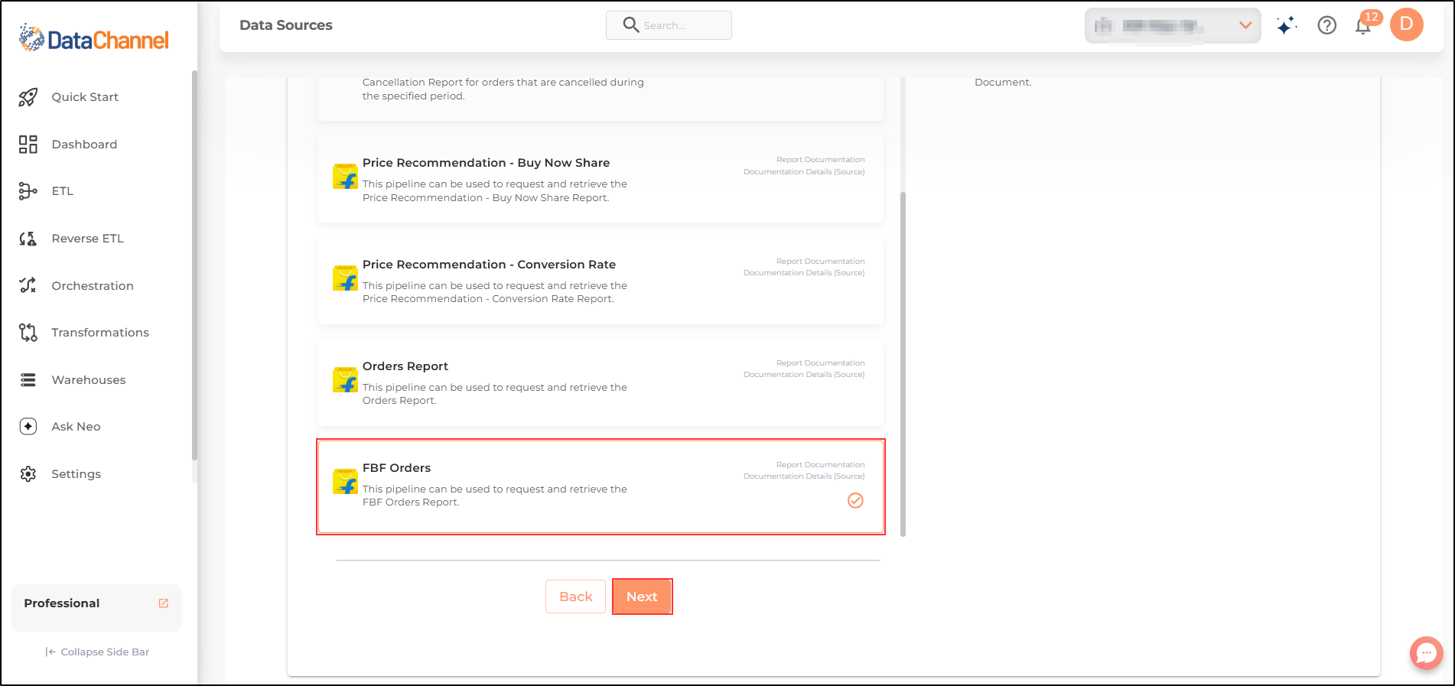This screenshot has width=1455, height=686.
Task: Click the Orchestration icon
Action: coord(28,285)
